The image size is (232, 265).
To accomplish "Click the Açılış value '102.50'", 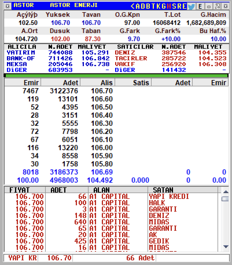I will click(28, 23).
